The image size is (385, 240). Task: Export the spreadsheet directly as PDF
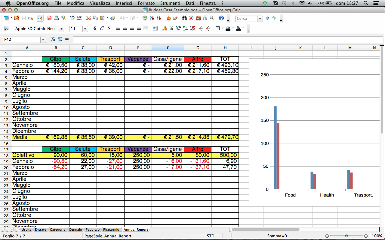point(49,18)
